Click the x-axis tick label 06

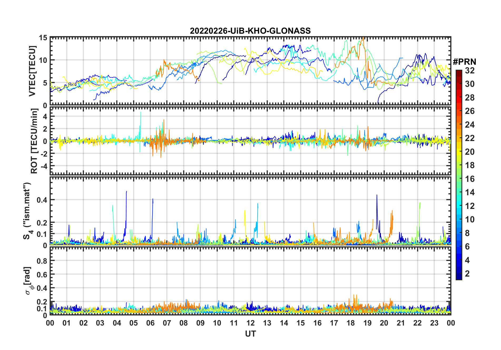point(150,323)
